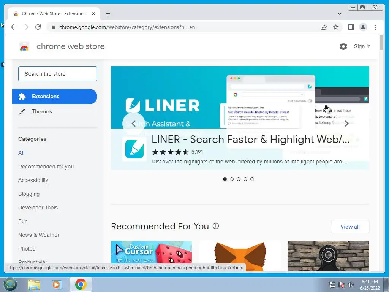
Task: Select the fifth carousel dot
Action: 252,179
